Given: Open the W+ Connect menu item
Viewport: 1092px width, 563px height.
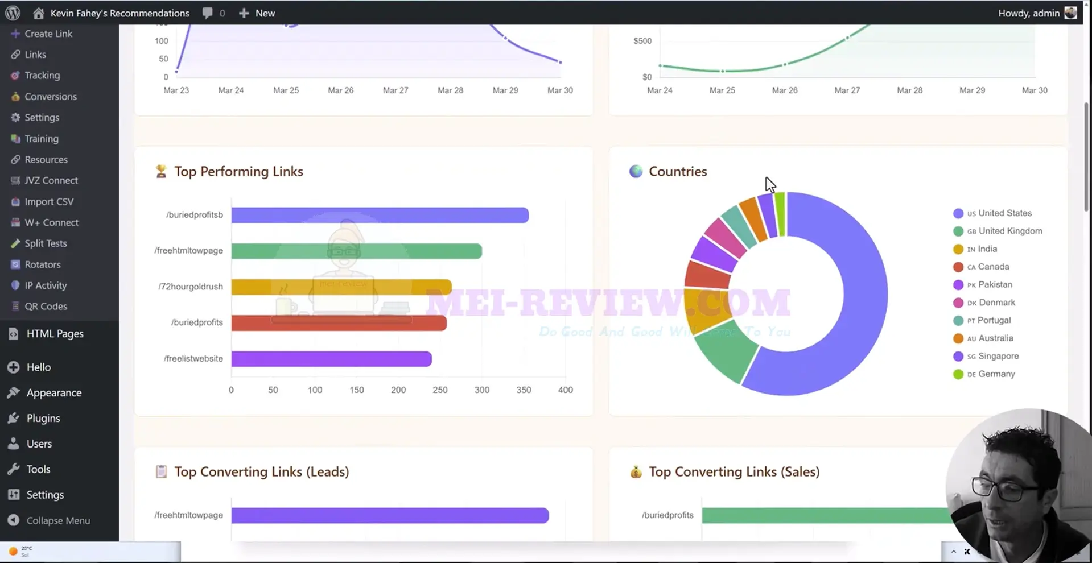Looking at the screenshot, I should point(52,223).
